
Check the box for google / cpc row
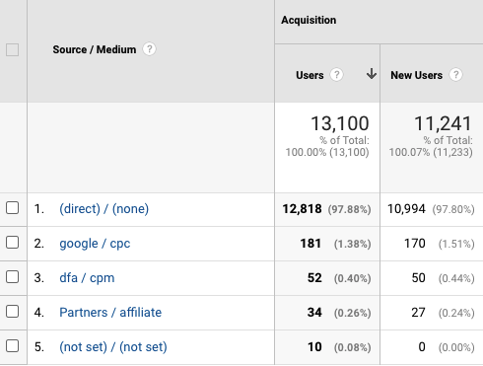click(x=12, y=243)
